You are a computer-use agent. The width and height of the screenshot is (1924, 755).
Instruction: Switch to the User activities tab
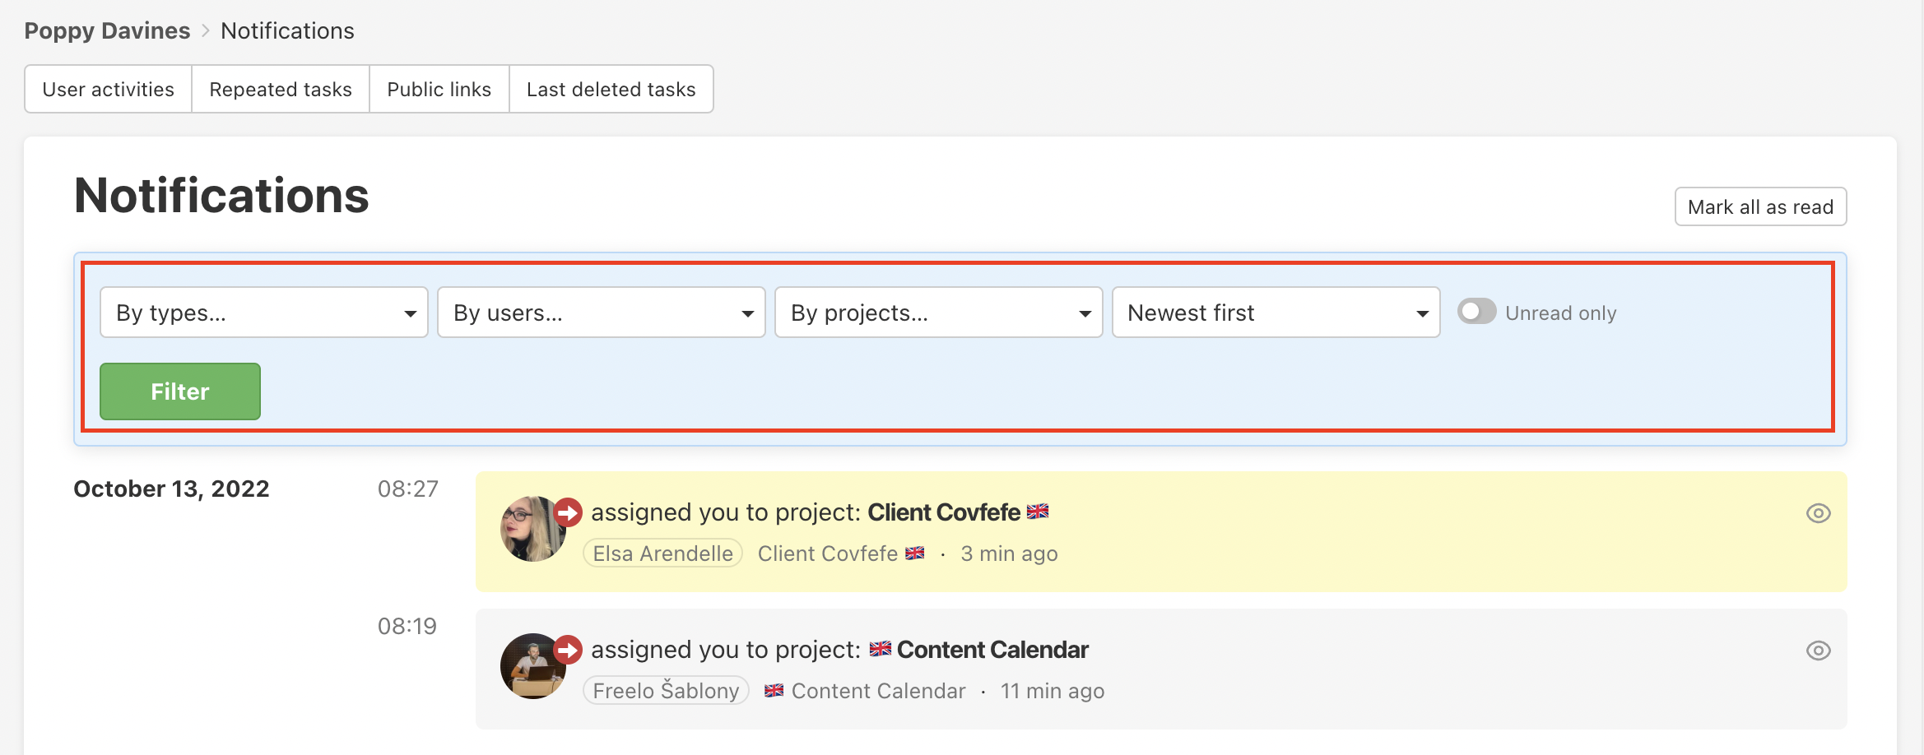[109, 89]
